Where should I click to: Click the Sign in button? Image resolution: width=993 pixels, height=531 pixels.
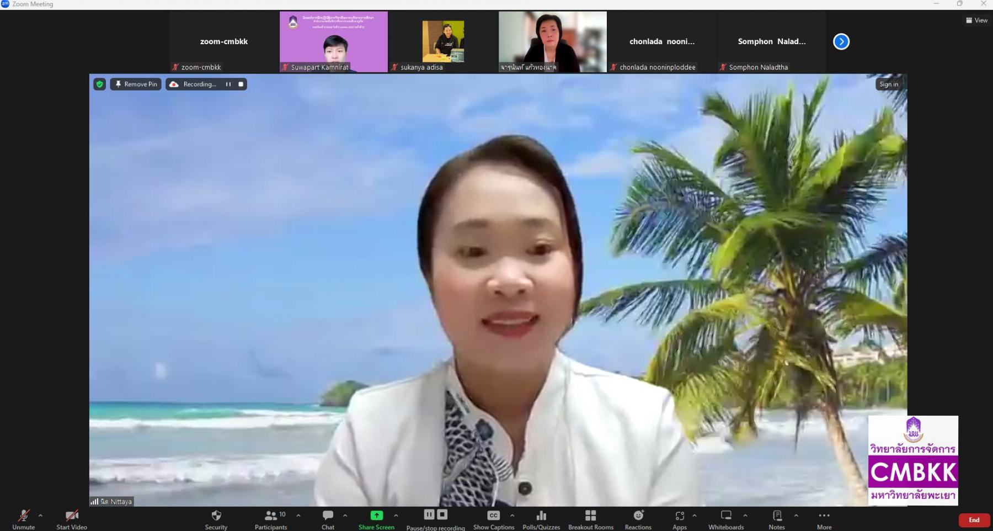pos(889,84)
